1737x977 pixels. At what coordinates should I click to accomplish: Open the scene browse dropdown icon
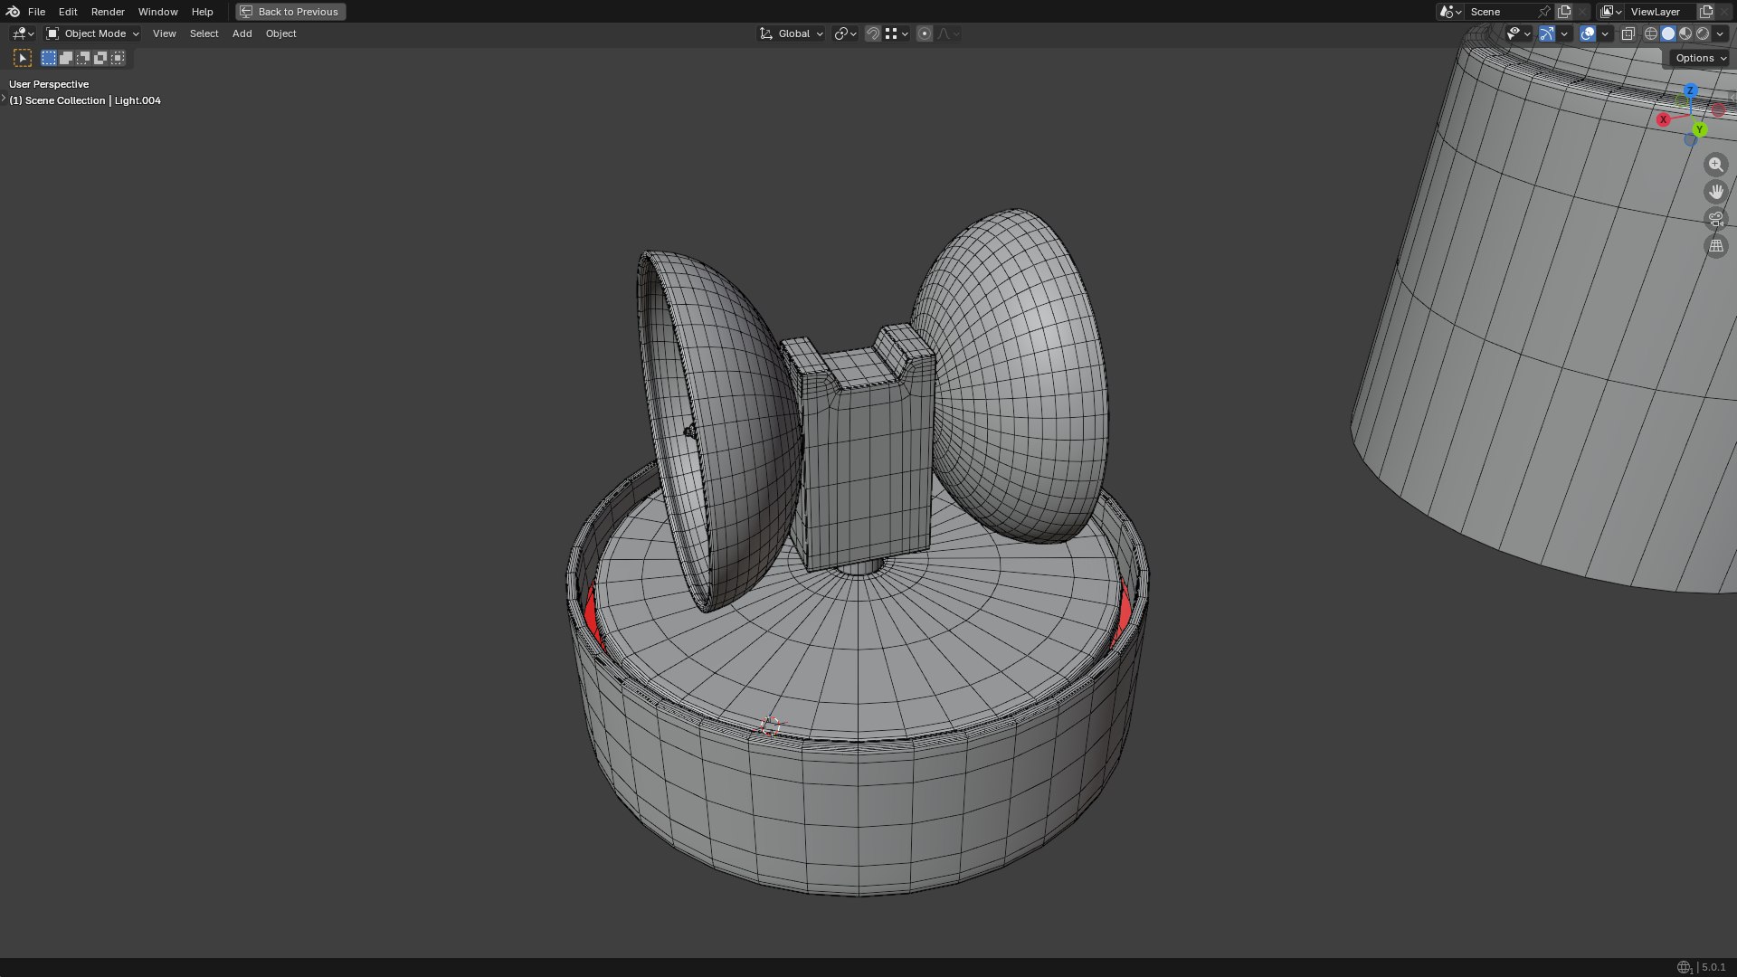[1450, 12]
